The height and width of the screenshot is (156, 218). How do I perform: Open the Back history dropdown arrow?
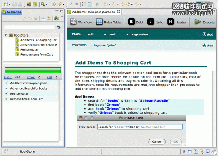point(132,5)
